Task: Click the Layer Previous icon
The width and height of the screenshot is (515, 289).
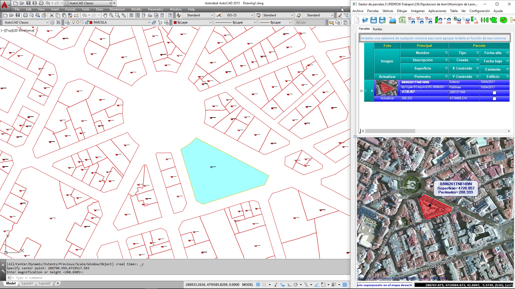Action: click(x=160, y=22)
